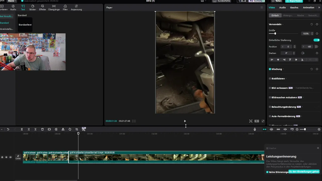This screenshot has height=181, width=322.
Task: Open the player panel options menu
Action: point(262,8)
